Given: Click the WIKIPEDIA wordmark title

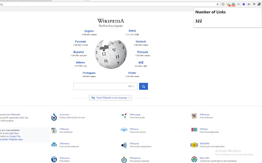Looking at the screenshot, I should tap(111, 21).
